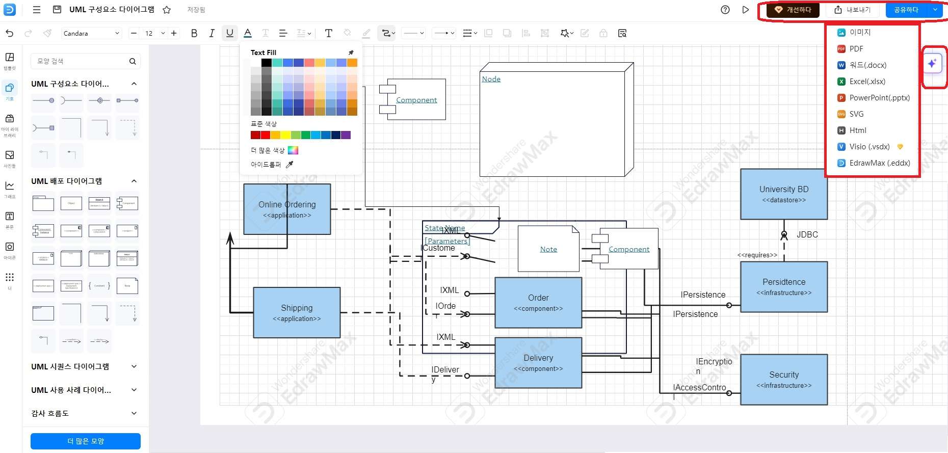Open the shape effects star icon
Viewport: 948px width, 453px height.
tap(566, 33)
